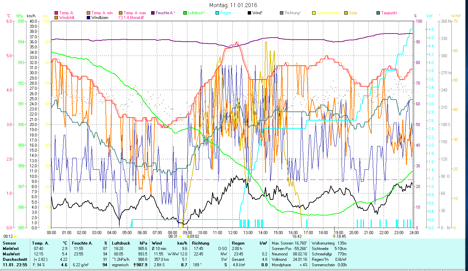The width and height of the screenshot is (468, 271).
Task: Click the current temperature value 4.6
Action: pyautogui.click(x=64, y=265)
